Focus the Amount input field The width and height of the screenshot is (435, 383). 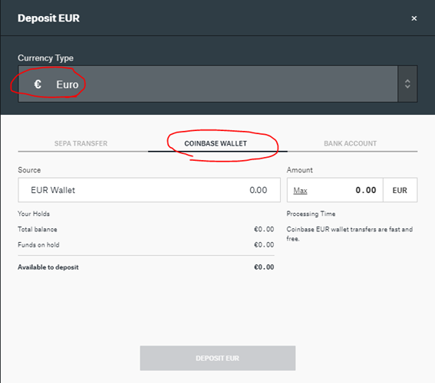335,190
